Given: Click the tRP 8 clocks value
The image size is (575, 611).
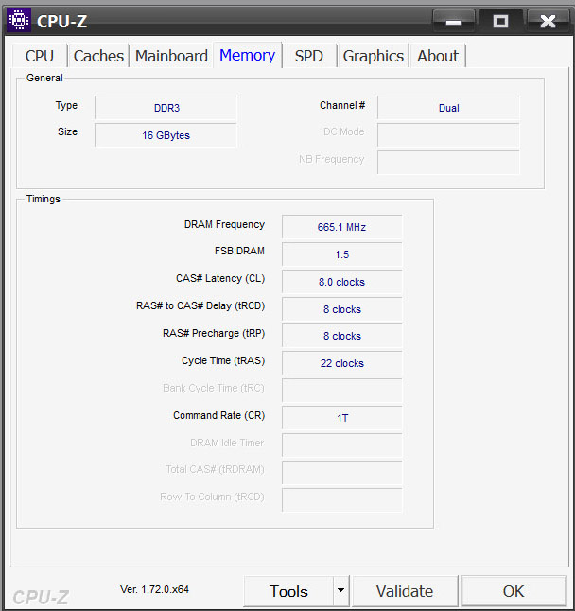Looking at the screenshot, I should 342,336.
